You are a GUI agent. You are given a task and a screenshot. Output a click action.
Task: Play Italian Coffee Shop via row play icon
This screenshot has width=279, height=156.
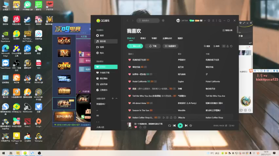click(x=164, y=118)
